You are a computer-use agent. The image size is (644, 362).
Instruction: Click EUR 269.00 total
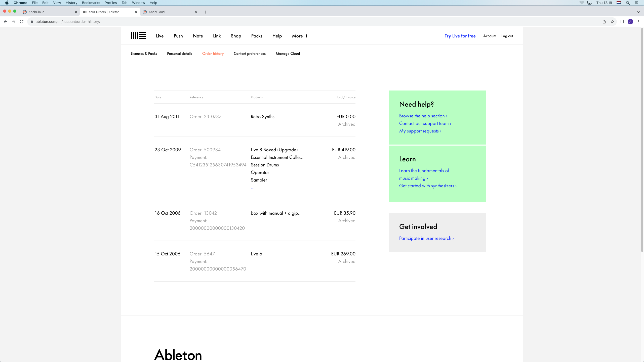343,254
